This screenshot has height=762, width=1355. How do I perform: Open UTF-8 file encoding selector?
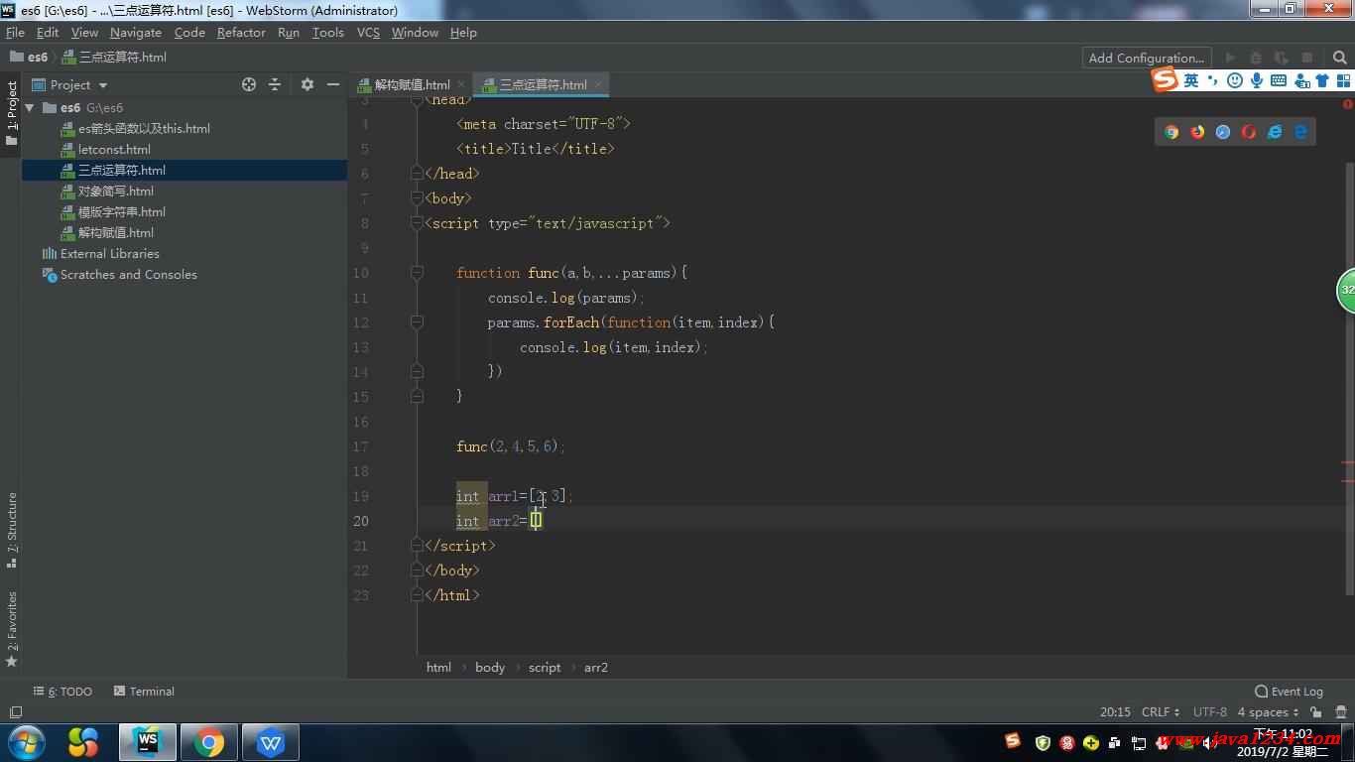tap(1210, 712)
